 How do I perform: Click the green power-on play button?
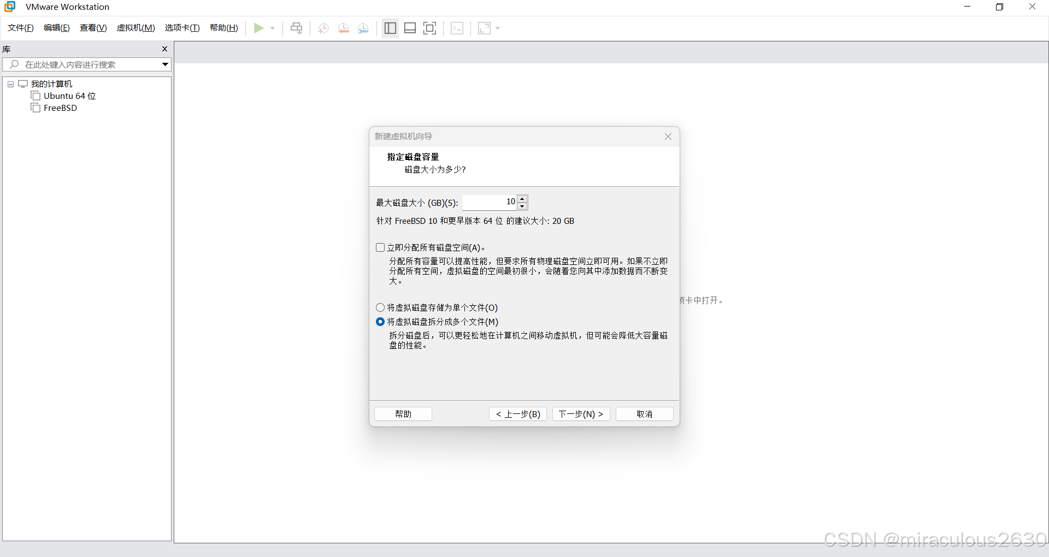259,28
